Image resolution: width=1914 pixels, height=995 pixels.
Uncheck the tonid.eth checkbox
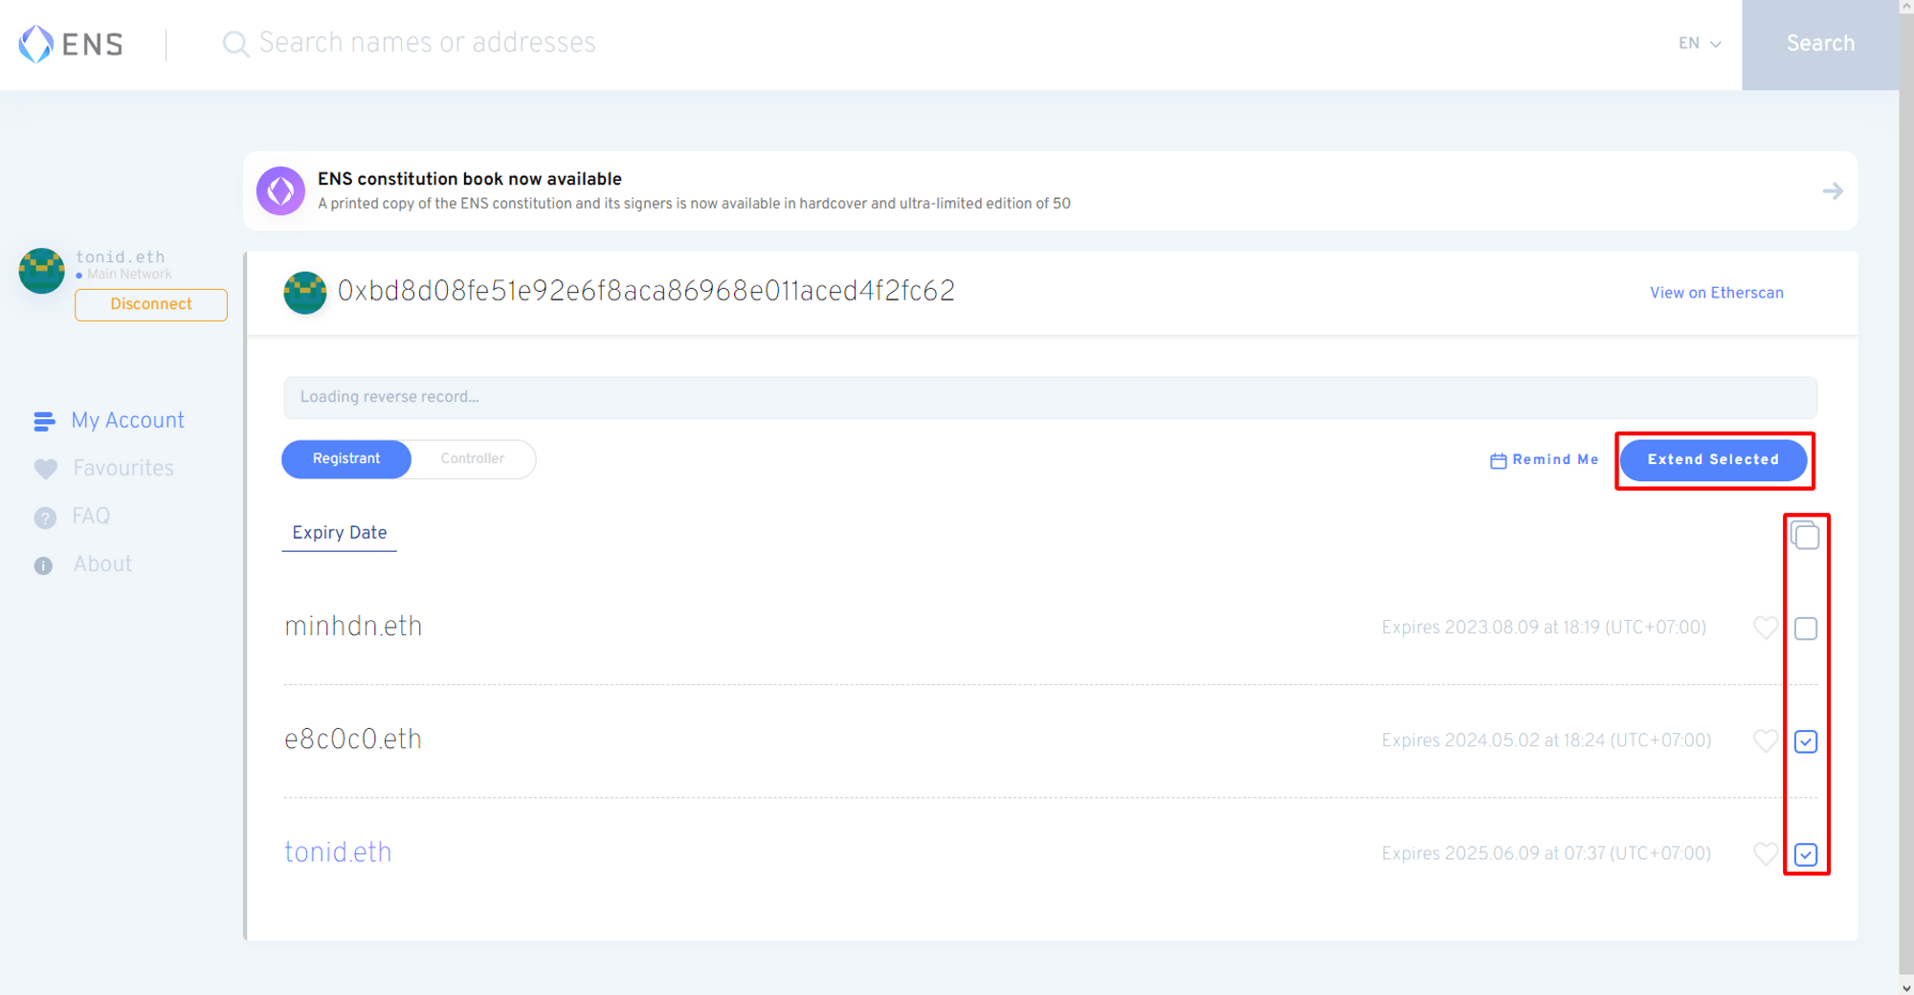click(x=1805, y=854)
